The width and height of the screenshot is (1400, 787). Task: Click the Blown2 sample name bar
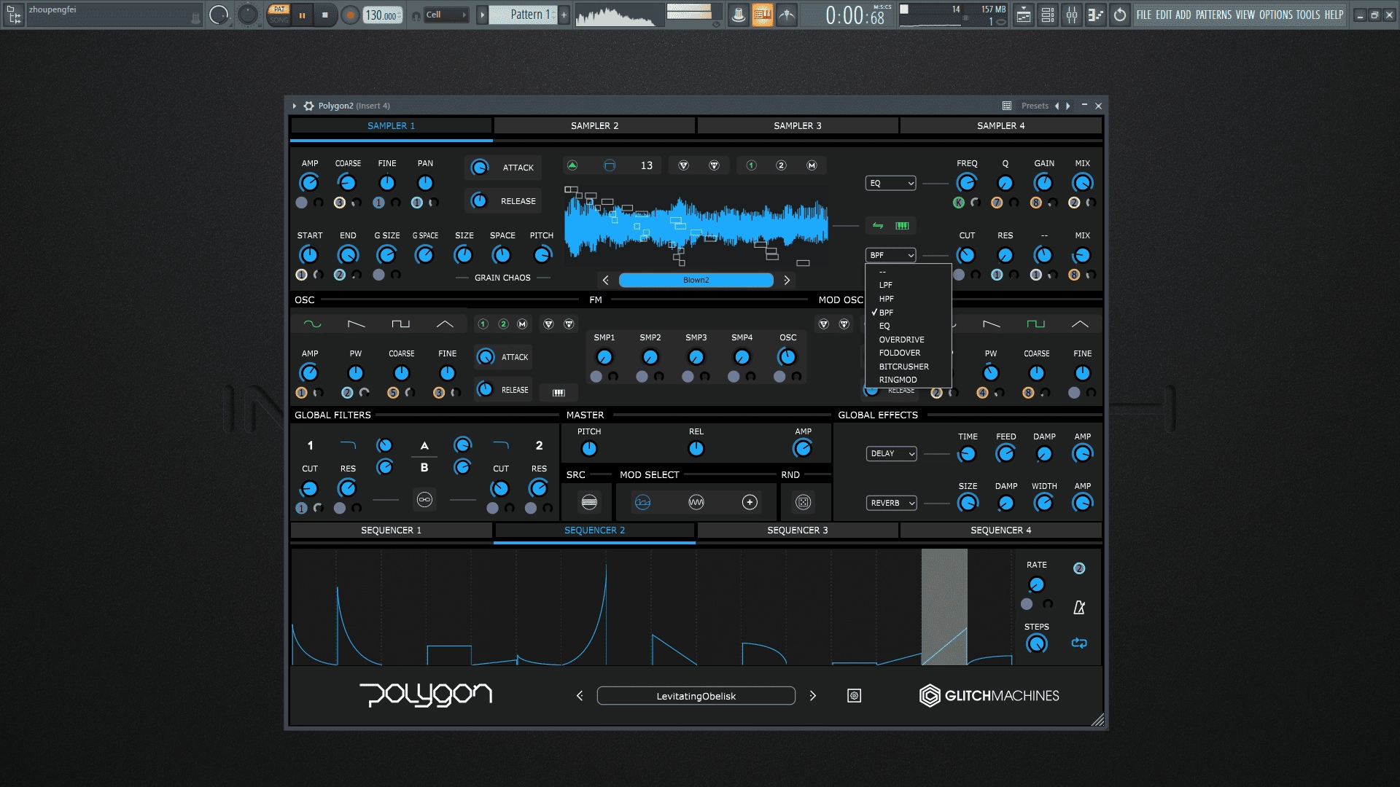tap(696, 280)
